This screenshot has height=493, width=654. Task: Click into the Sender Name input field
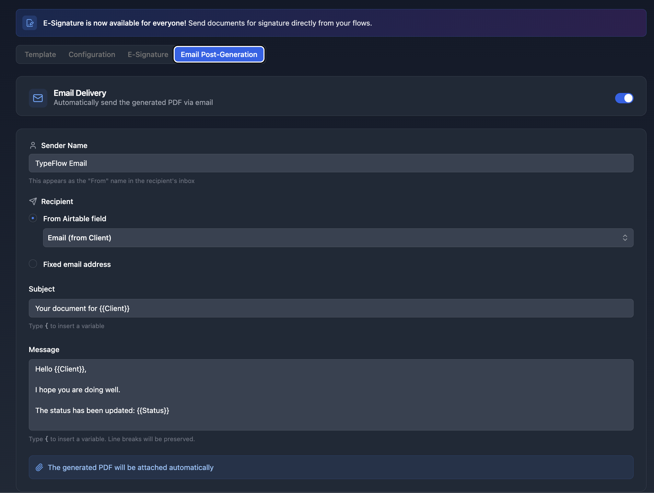tap(331, 163)
